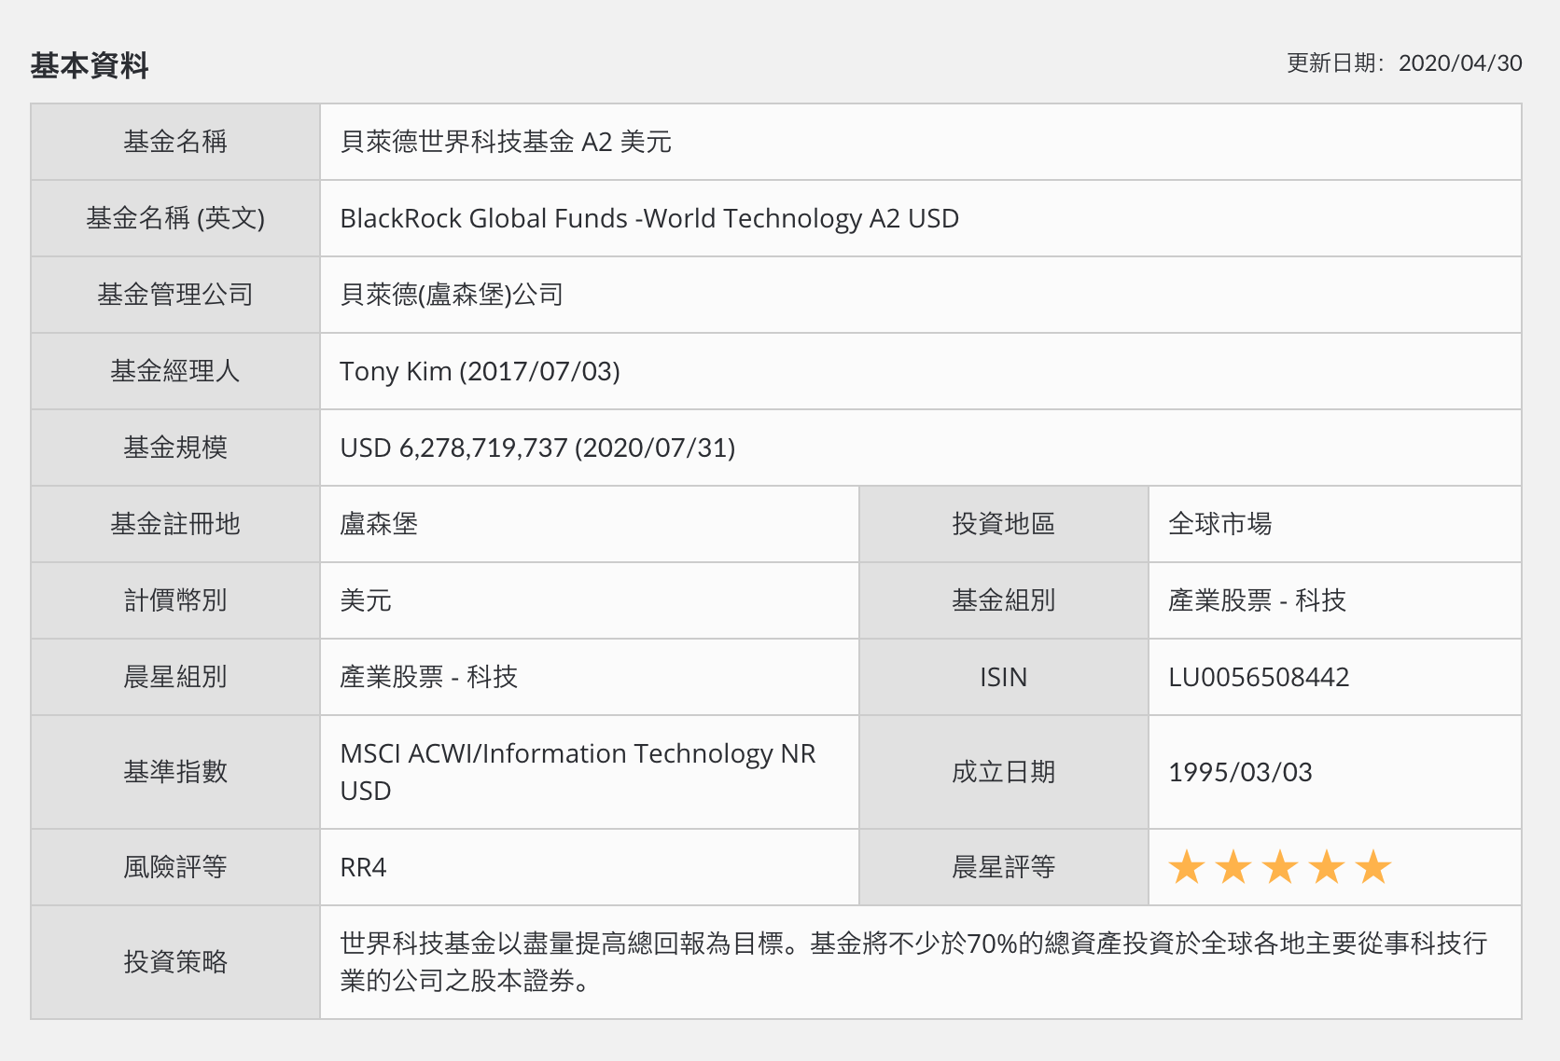Click the fifth Morningstar rating star
The width and height of the screenshot is (1560, 1061).
[x=1372, y=867]
